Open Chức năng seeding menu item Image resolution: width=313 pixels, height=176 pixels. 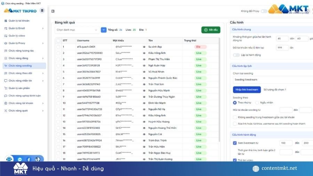pyautogui.click(x=24, y=66)
